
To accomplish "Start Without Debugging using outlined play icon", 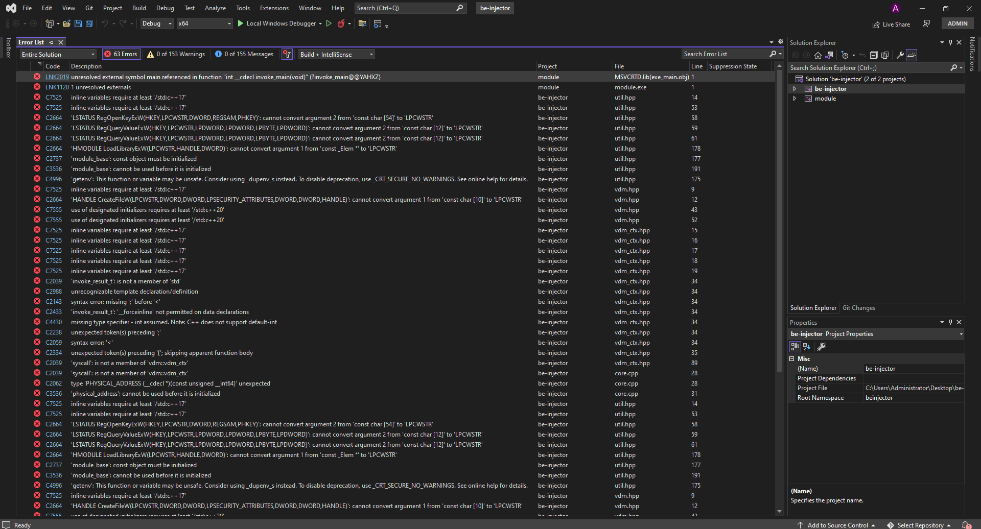I will [x=329, y=23].
